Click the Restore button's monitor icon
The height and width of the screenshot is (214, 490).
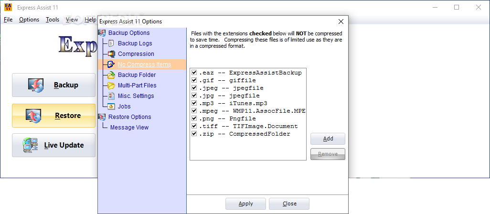[x=33, y=116]
